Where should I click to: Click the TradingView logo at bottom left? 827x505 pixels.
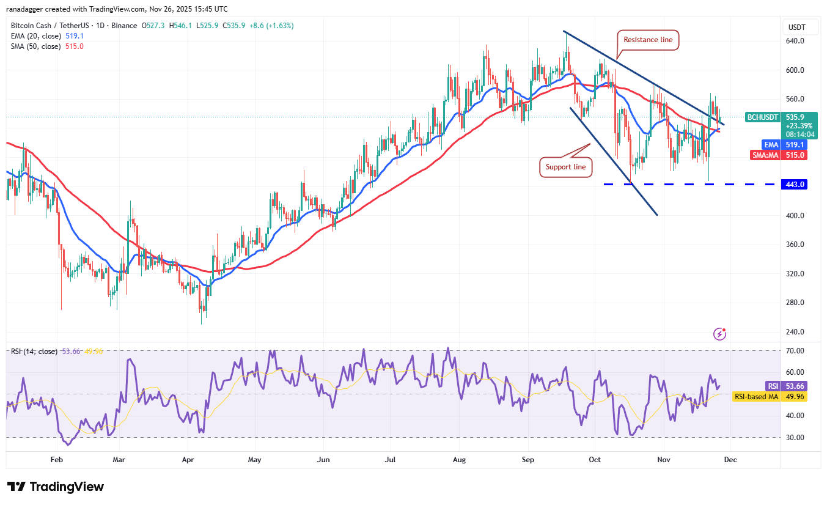(56, 487)
